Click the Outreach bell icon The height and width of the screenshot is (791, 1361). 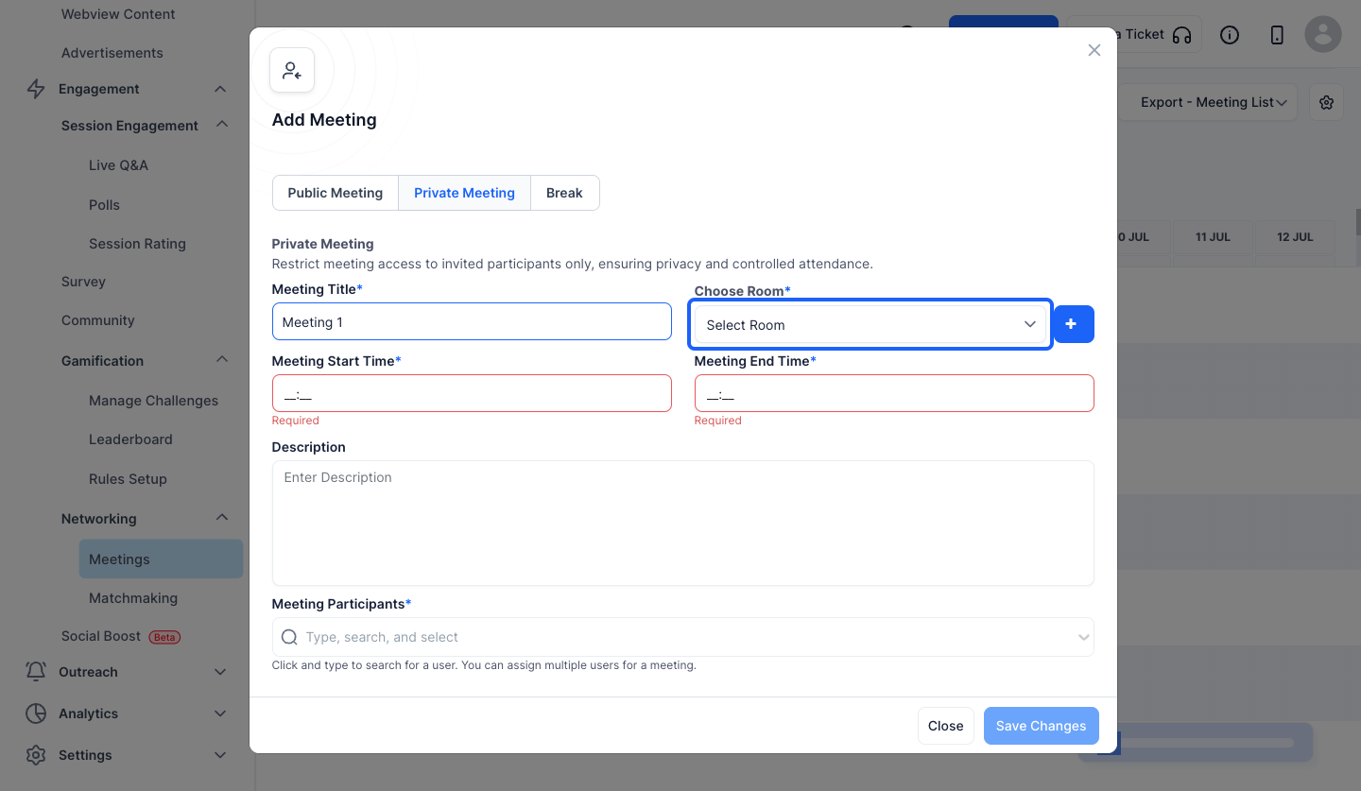[x=36, y=672]
